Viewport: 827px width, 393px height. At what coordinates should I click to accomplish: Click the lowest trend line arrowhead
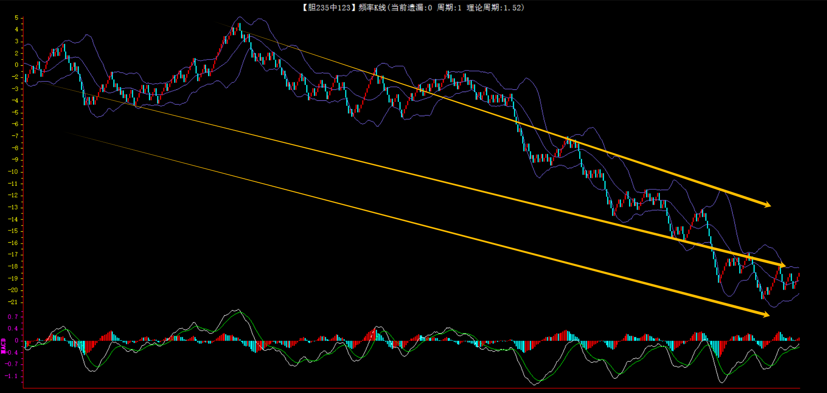pos(766,314)
